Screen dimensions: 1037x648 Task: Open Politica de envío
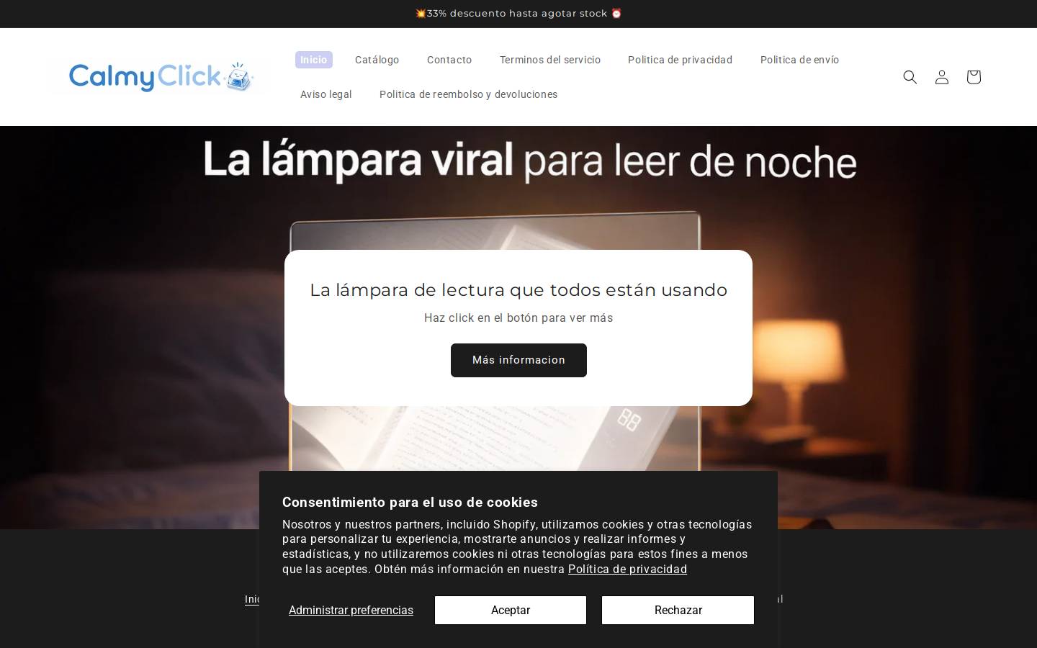click(799, 60)
